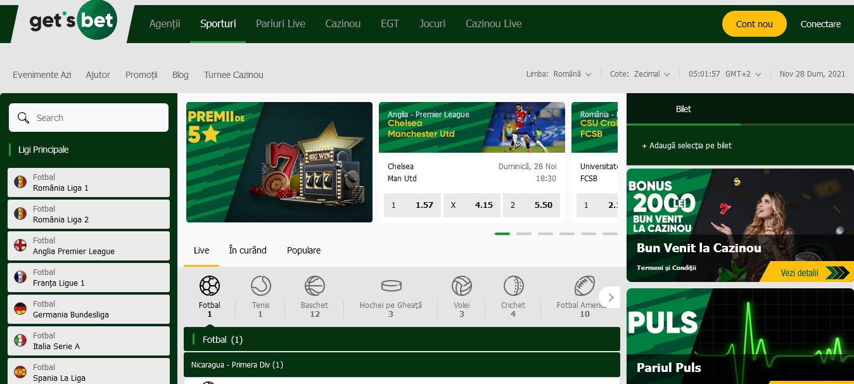Open the Ajutor help link
Image resolution: width=854 pixels, height=384 pixels.
(98, 75)
